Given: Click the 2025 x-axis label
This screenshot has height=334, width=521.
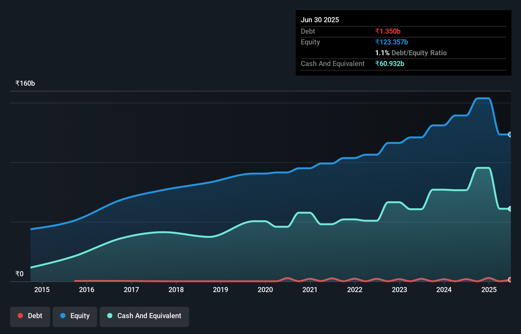Looking at the screenshot, I should tap(489, 290).
